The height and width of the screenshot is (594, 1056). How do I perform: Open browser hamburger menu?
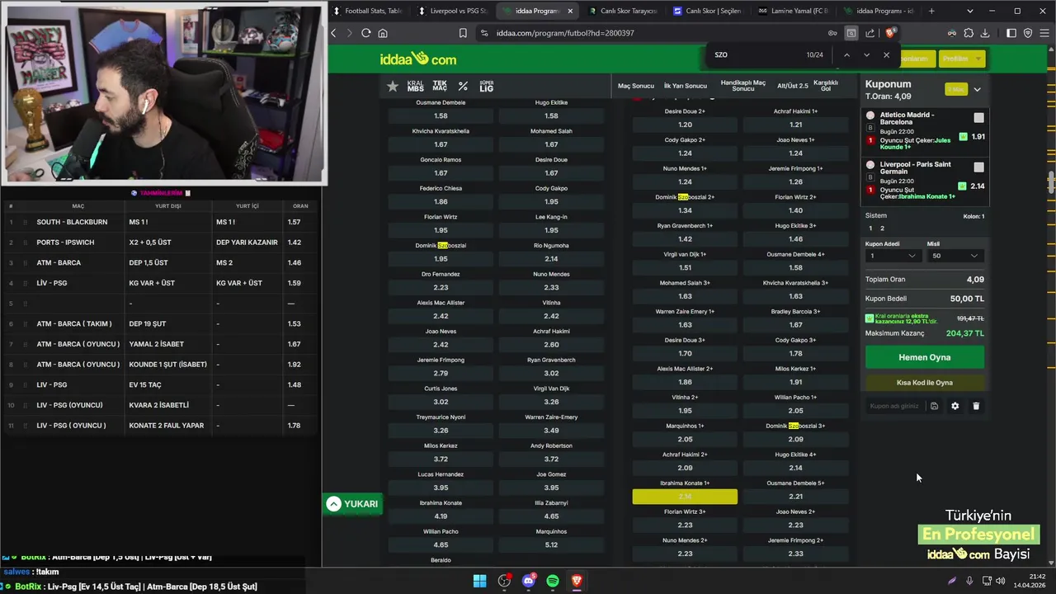1044,33
